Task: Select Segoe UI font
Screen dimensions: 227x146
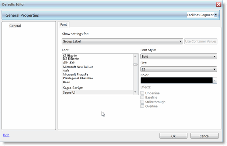Action: click(98, 93)
